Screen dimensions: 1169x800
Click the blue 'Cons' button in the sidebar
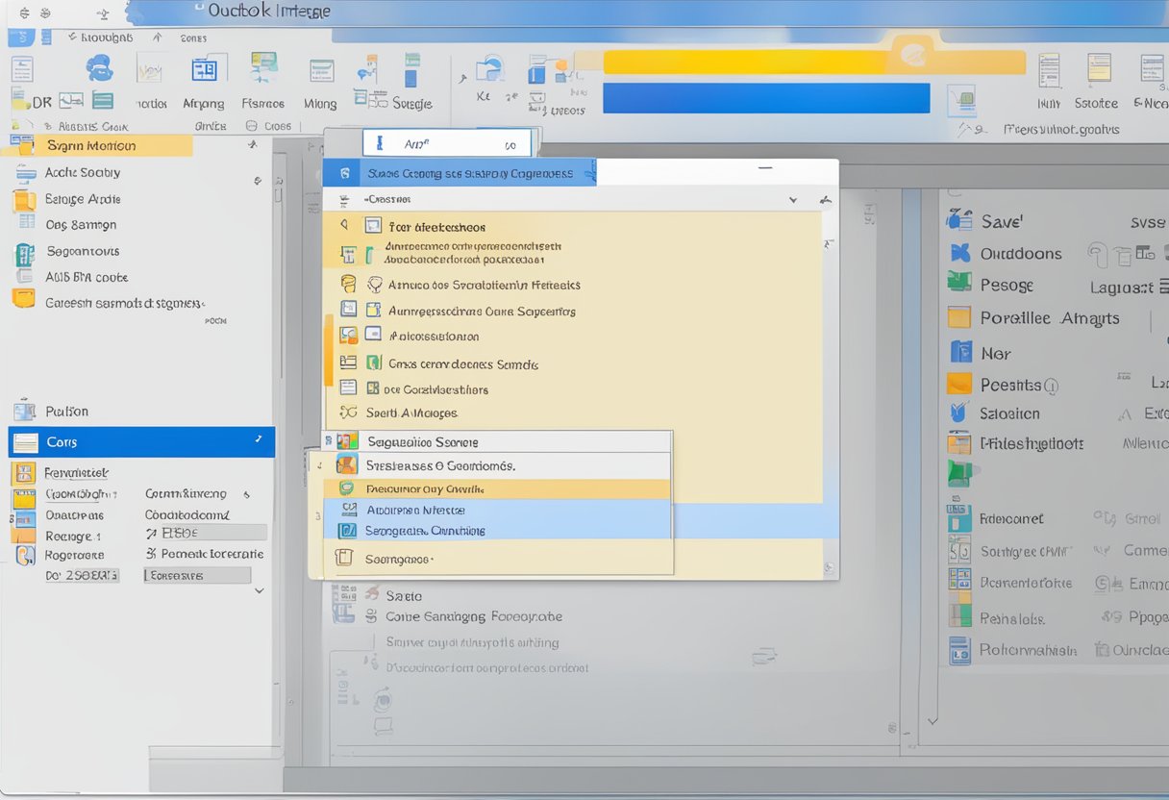[139, 441]
